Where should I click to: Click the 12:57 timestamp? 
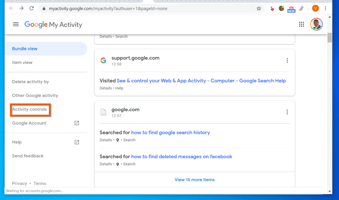click(116, 116)
